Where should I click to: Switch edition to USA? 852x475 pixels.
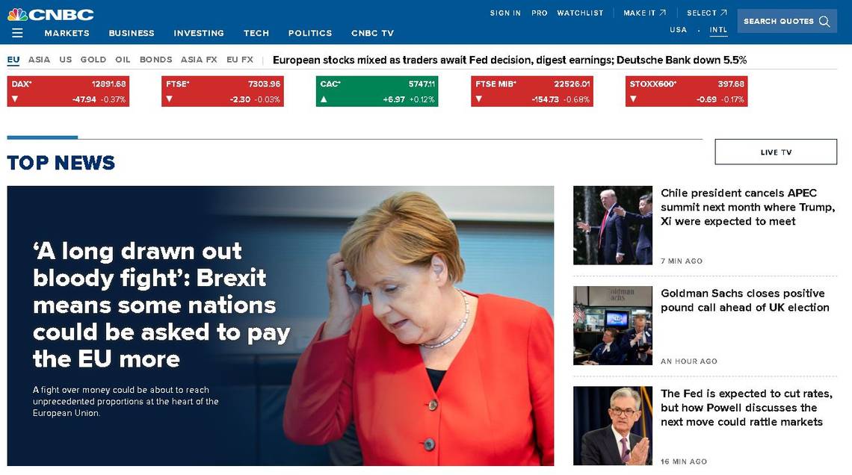click(x=678, y=30)
